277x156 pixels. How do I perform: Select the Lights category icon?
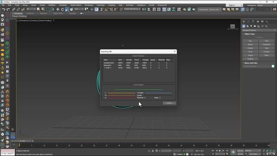click(251, 26)
